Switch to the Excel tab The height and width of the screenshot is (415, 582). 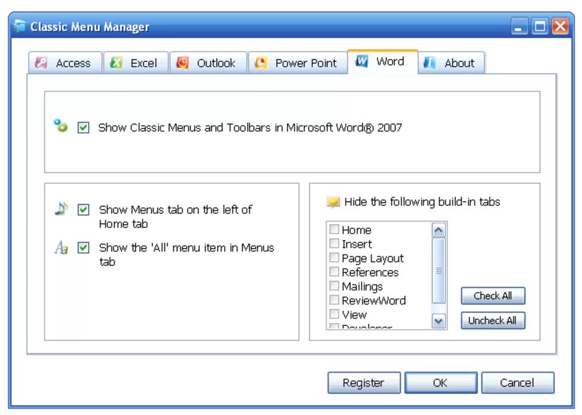coord(136,63)
